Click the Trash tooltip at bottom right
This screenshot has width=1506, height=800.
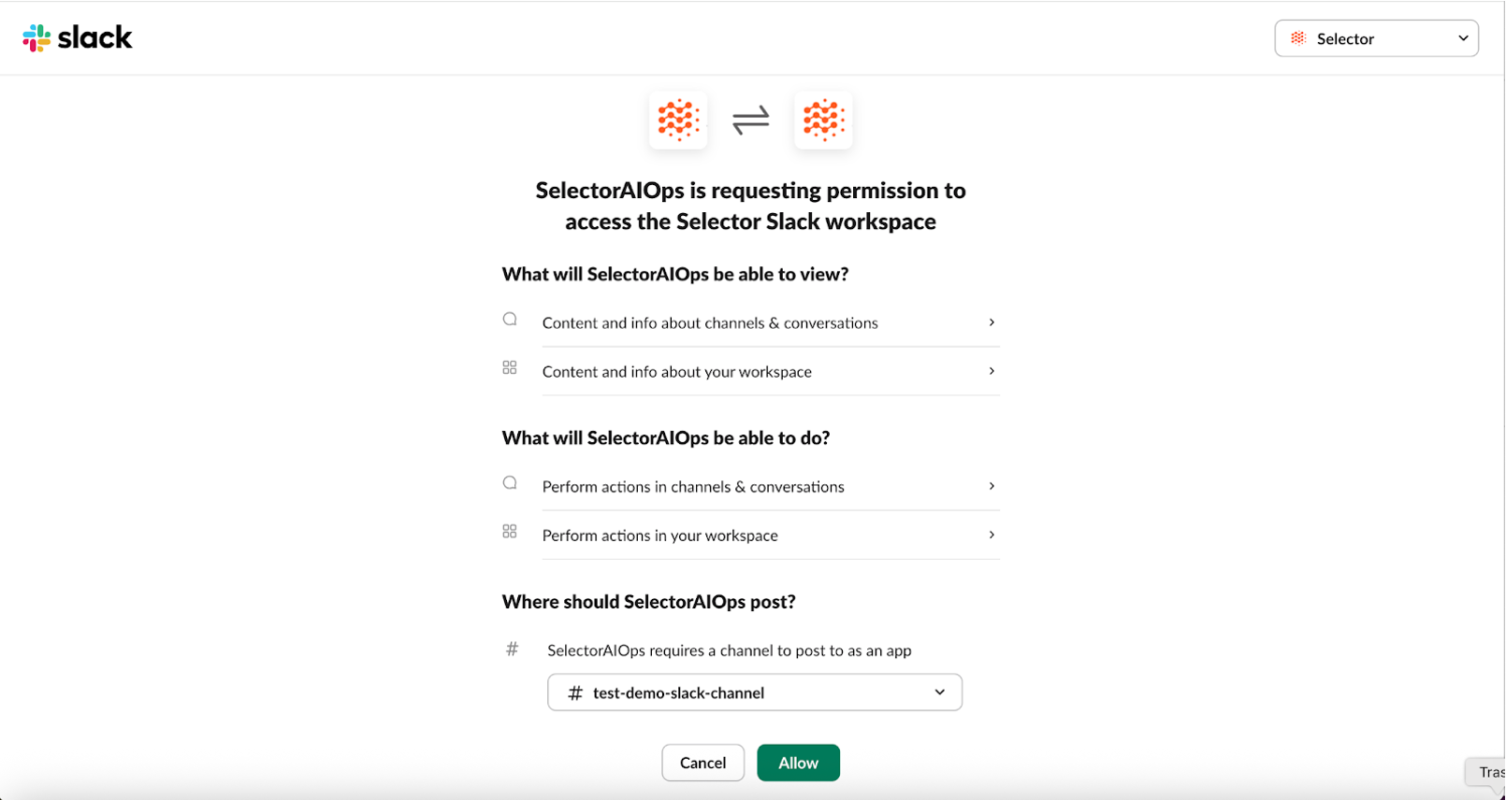coord(1489,772)
